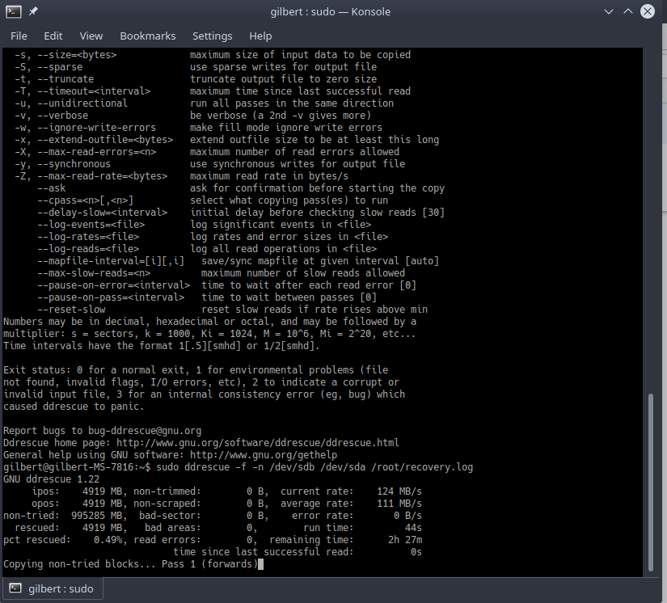Maximize window with the up chevron
Image resolution: width=667 pixels, height=603 pixels.
(x=628, y=11)
